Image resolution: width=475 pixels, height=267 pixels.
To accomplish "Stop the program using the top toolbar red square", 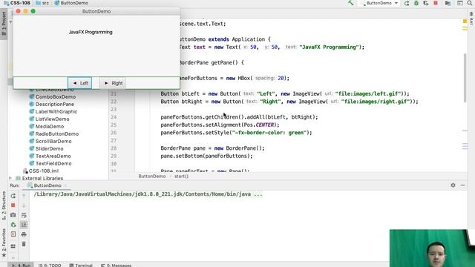I will click(x=436, y=3).
